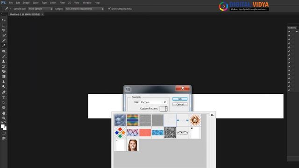Select the Lasso tool
The image size is (299, 168).
(x=4, y=30)
